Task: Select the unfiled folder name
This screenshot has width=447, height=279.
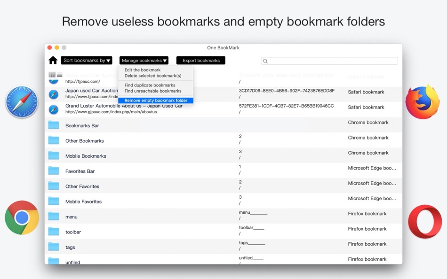Action: tap(72, 262)
